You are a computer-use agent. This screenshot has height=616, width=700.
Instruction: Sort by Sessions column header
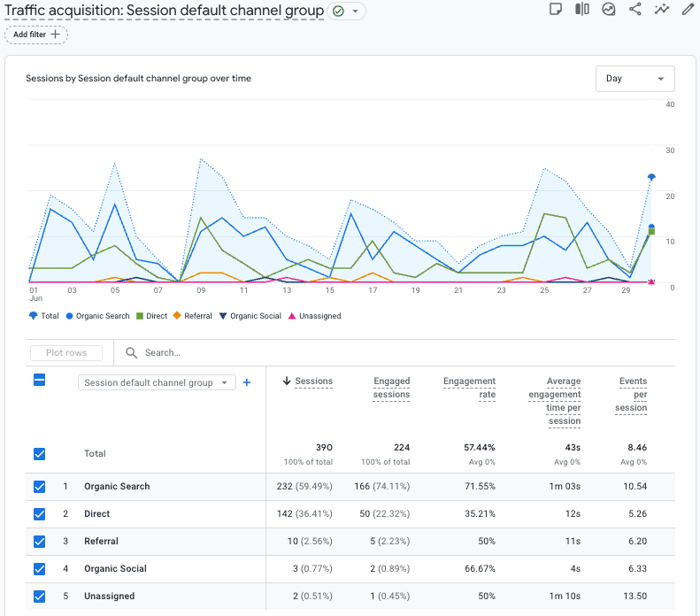click(313, 381)
